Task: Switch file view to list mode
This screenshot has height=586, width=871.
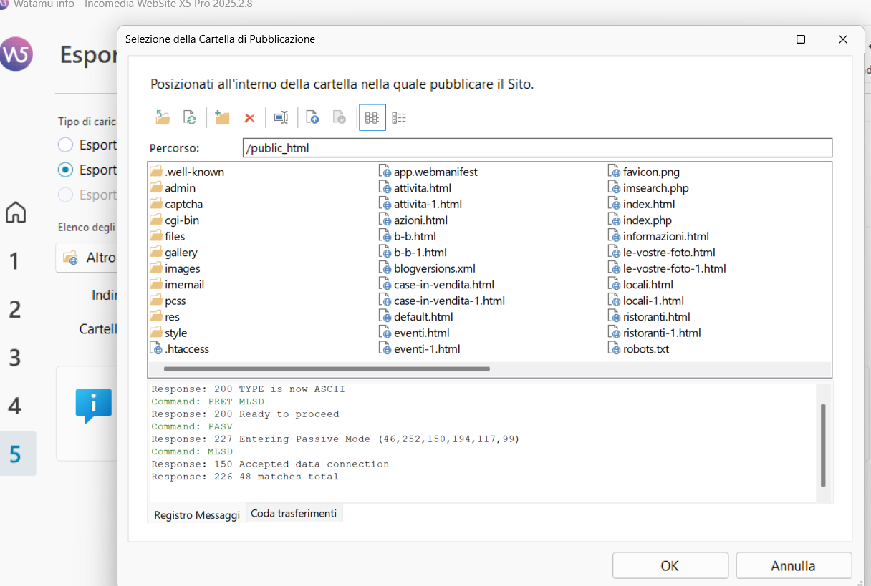Action: (x=372, y=117)
